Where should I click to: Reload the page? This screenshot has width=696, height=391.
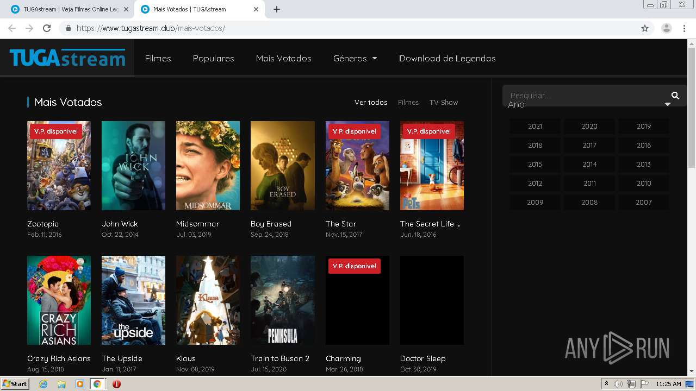click(x=47, y=28)
